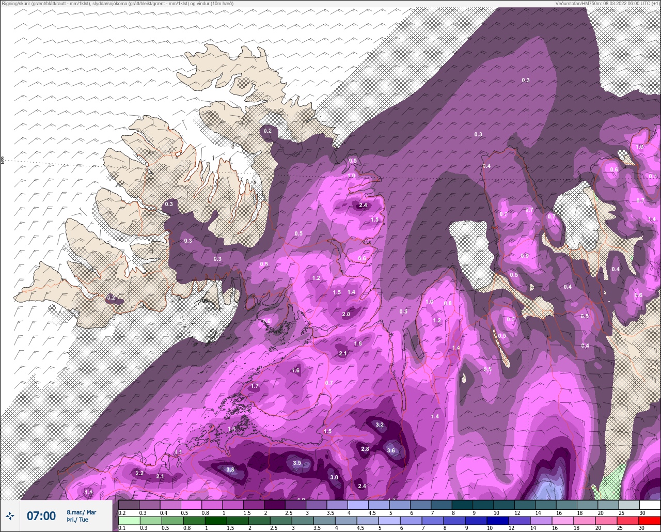Click the compass star icon beside the time
The height and width of the screenshot is (532, 661).
(x=10, y=515)
